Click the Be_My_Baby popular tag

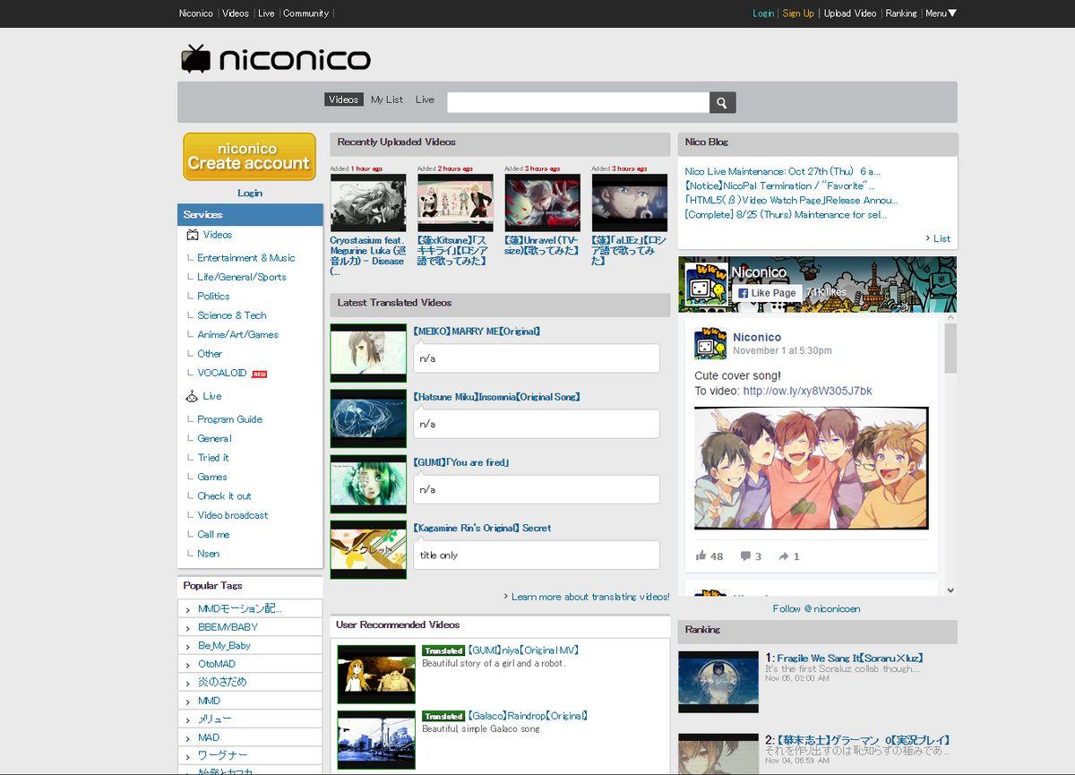click(x=224, y=645)
